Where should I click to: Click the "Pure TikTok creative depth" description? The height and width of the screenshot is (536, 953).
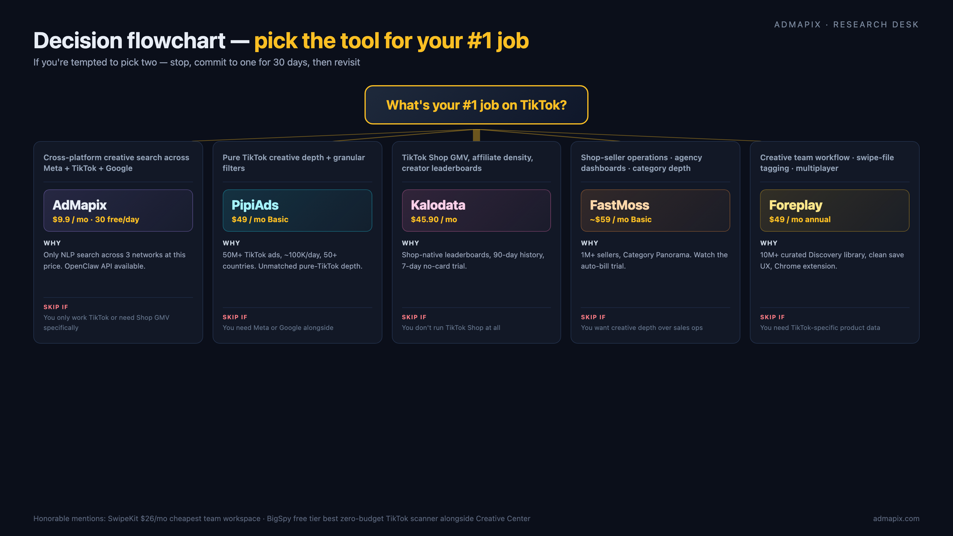click(x=293, y=163)
